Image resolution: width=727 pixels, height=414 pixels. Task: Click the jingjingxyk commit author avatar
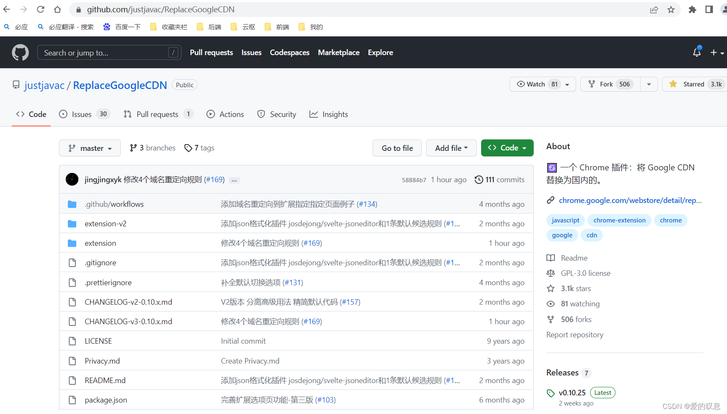click(x=72, y=179)
